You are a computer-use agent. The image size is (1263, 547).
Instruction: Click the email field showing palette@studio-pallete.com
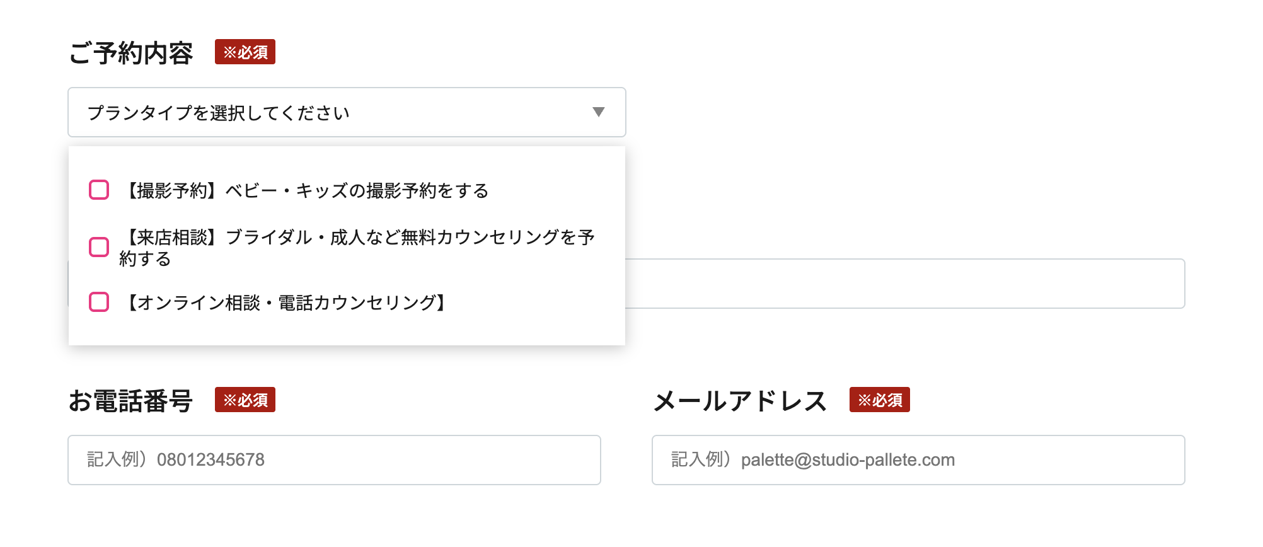(918, 460)
